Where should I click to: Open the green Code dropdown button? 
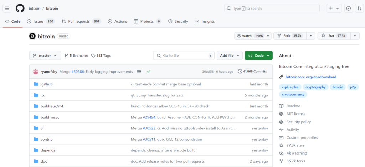(x=258, y=56)
